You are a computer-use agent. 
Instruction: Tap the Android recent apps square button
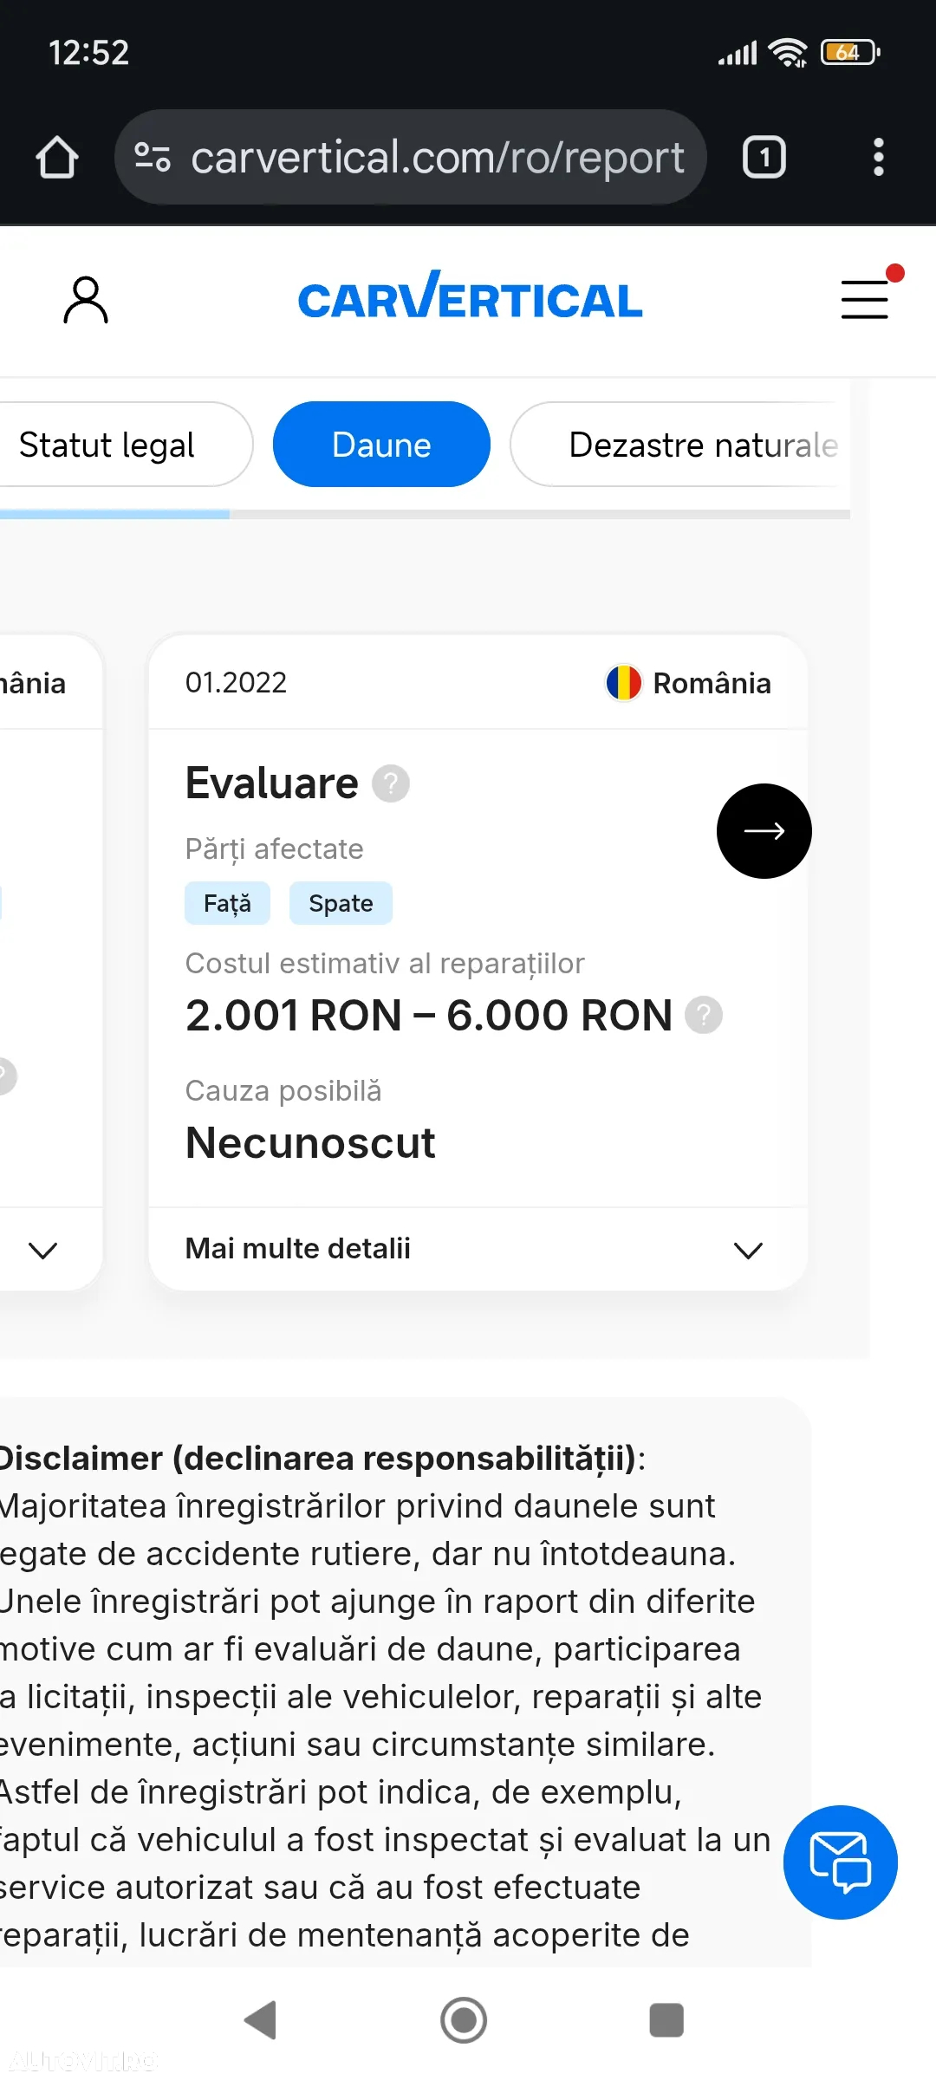point(666,2020)
